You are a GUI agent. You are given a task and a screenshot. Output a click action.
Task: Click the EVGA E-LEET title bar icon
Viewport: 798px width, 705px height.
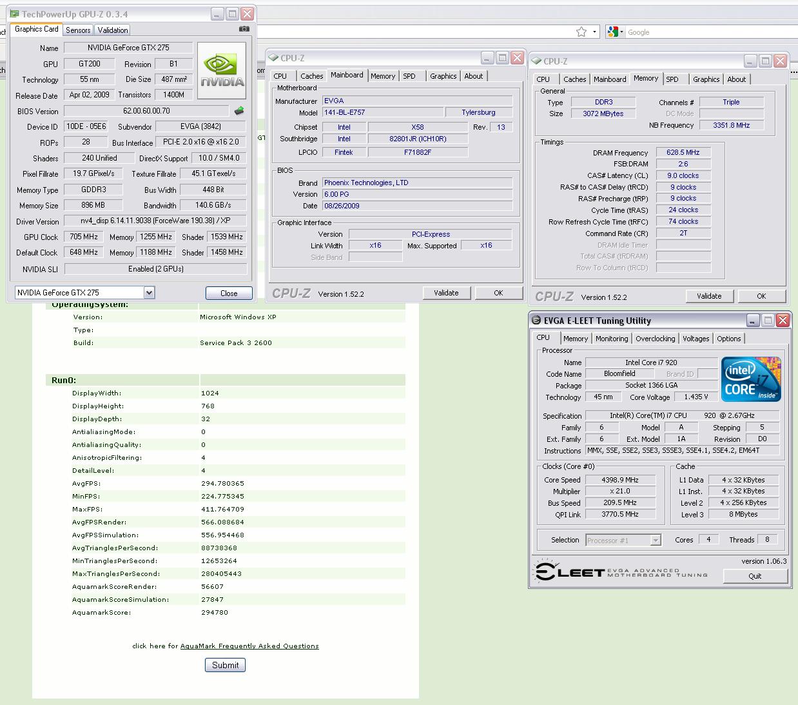click(x=536, y=321)
